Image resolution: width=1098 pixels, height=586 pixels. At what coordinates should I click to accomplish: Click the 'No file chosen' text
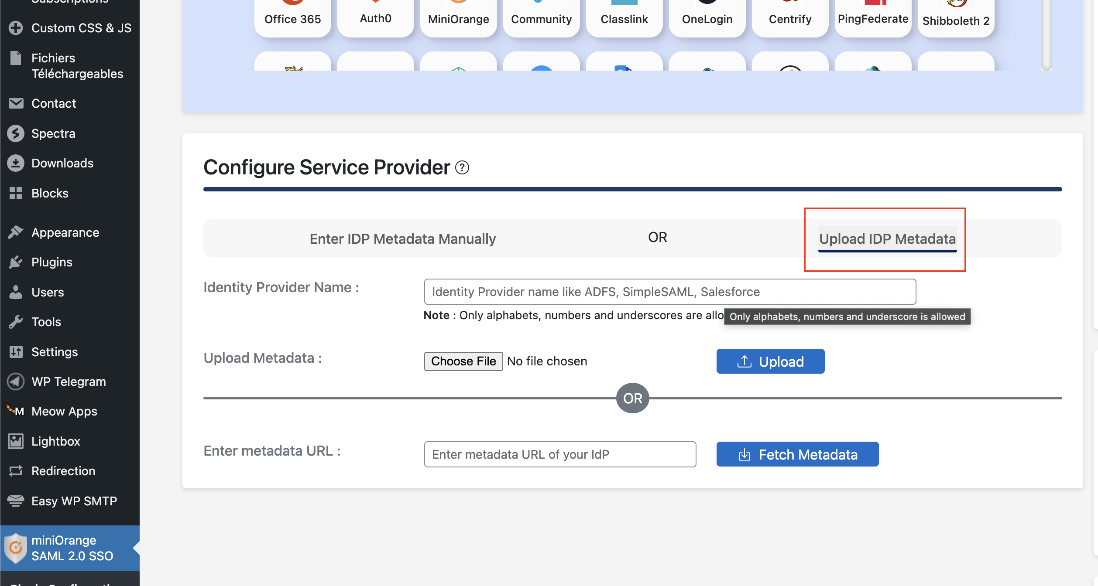click(547, 361)
